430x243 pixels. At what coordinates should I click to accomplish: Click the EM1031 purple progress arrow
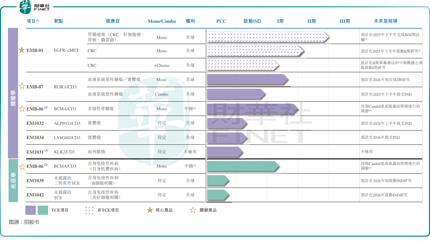point(225,152)
